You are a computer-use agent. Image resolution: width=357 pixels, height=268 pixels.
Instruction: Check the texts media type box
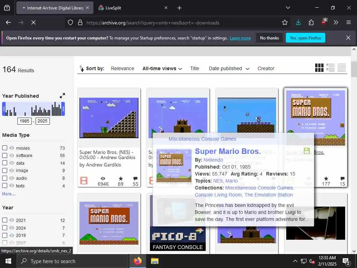5,186
